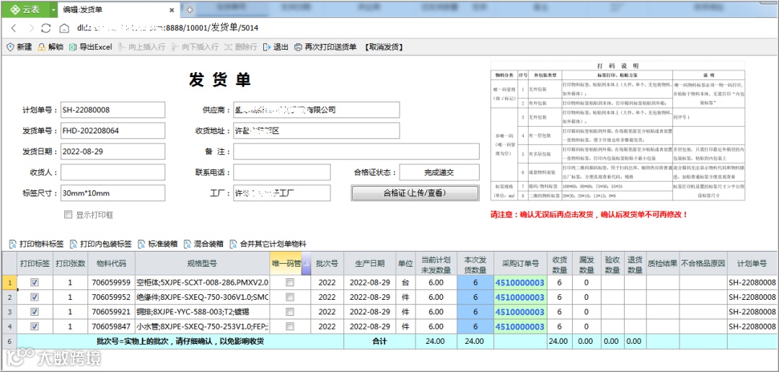Click 导出Excel toolbar button

tap(90, 47)
